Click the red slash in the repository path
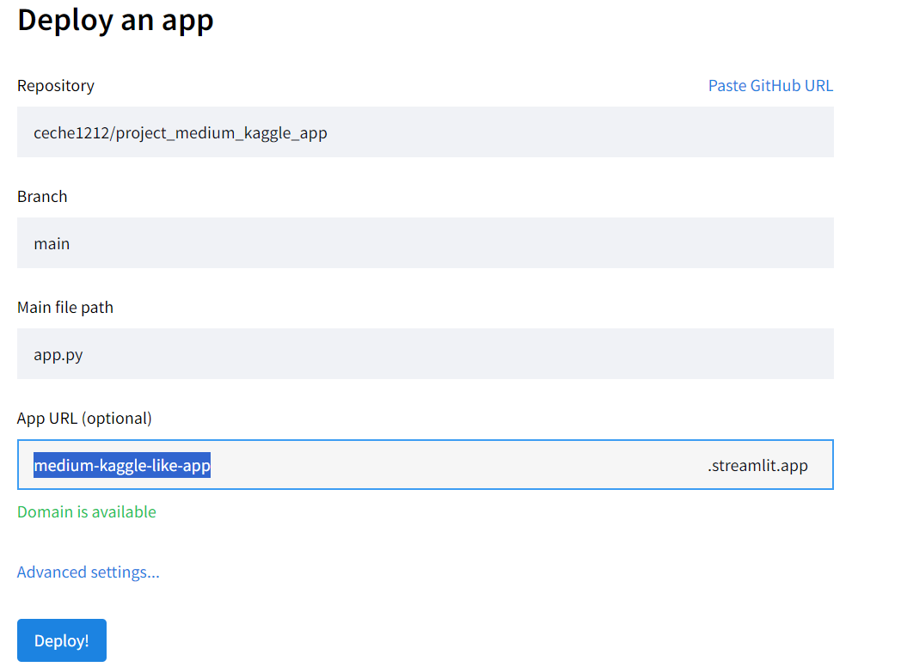The width and height of the screenshot is (901, 667). point(113,133)
